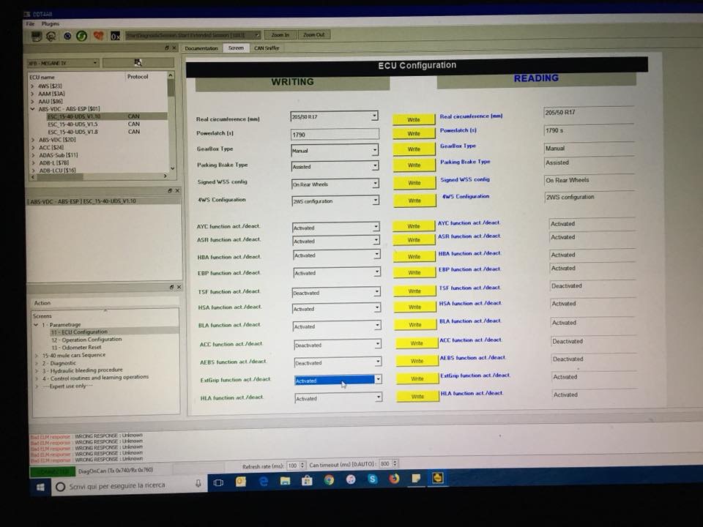This screenshot has height=527, width=703.
Task: Click Write for ACC function act./deact.
Action: pos(417,343)
